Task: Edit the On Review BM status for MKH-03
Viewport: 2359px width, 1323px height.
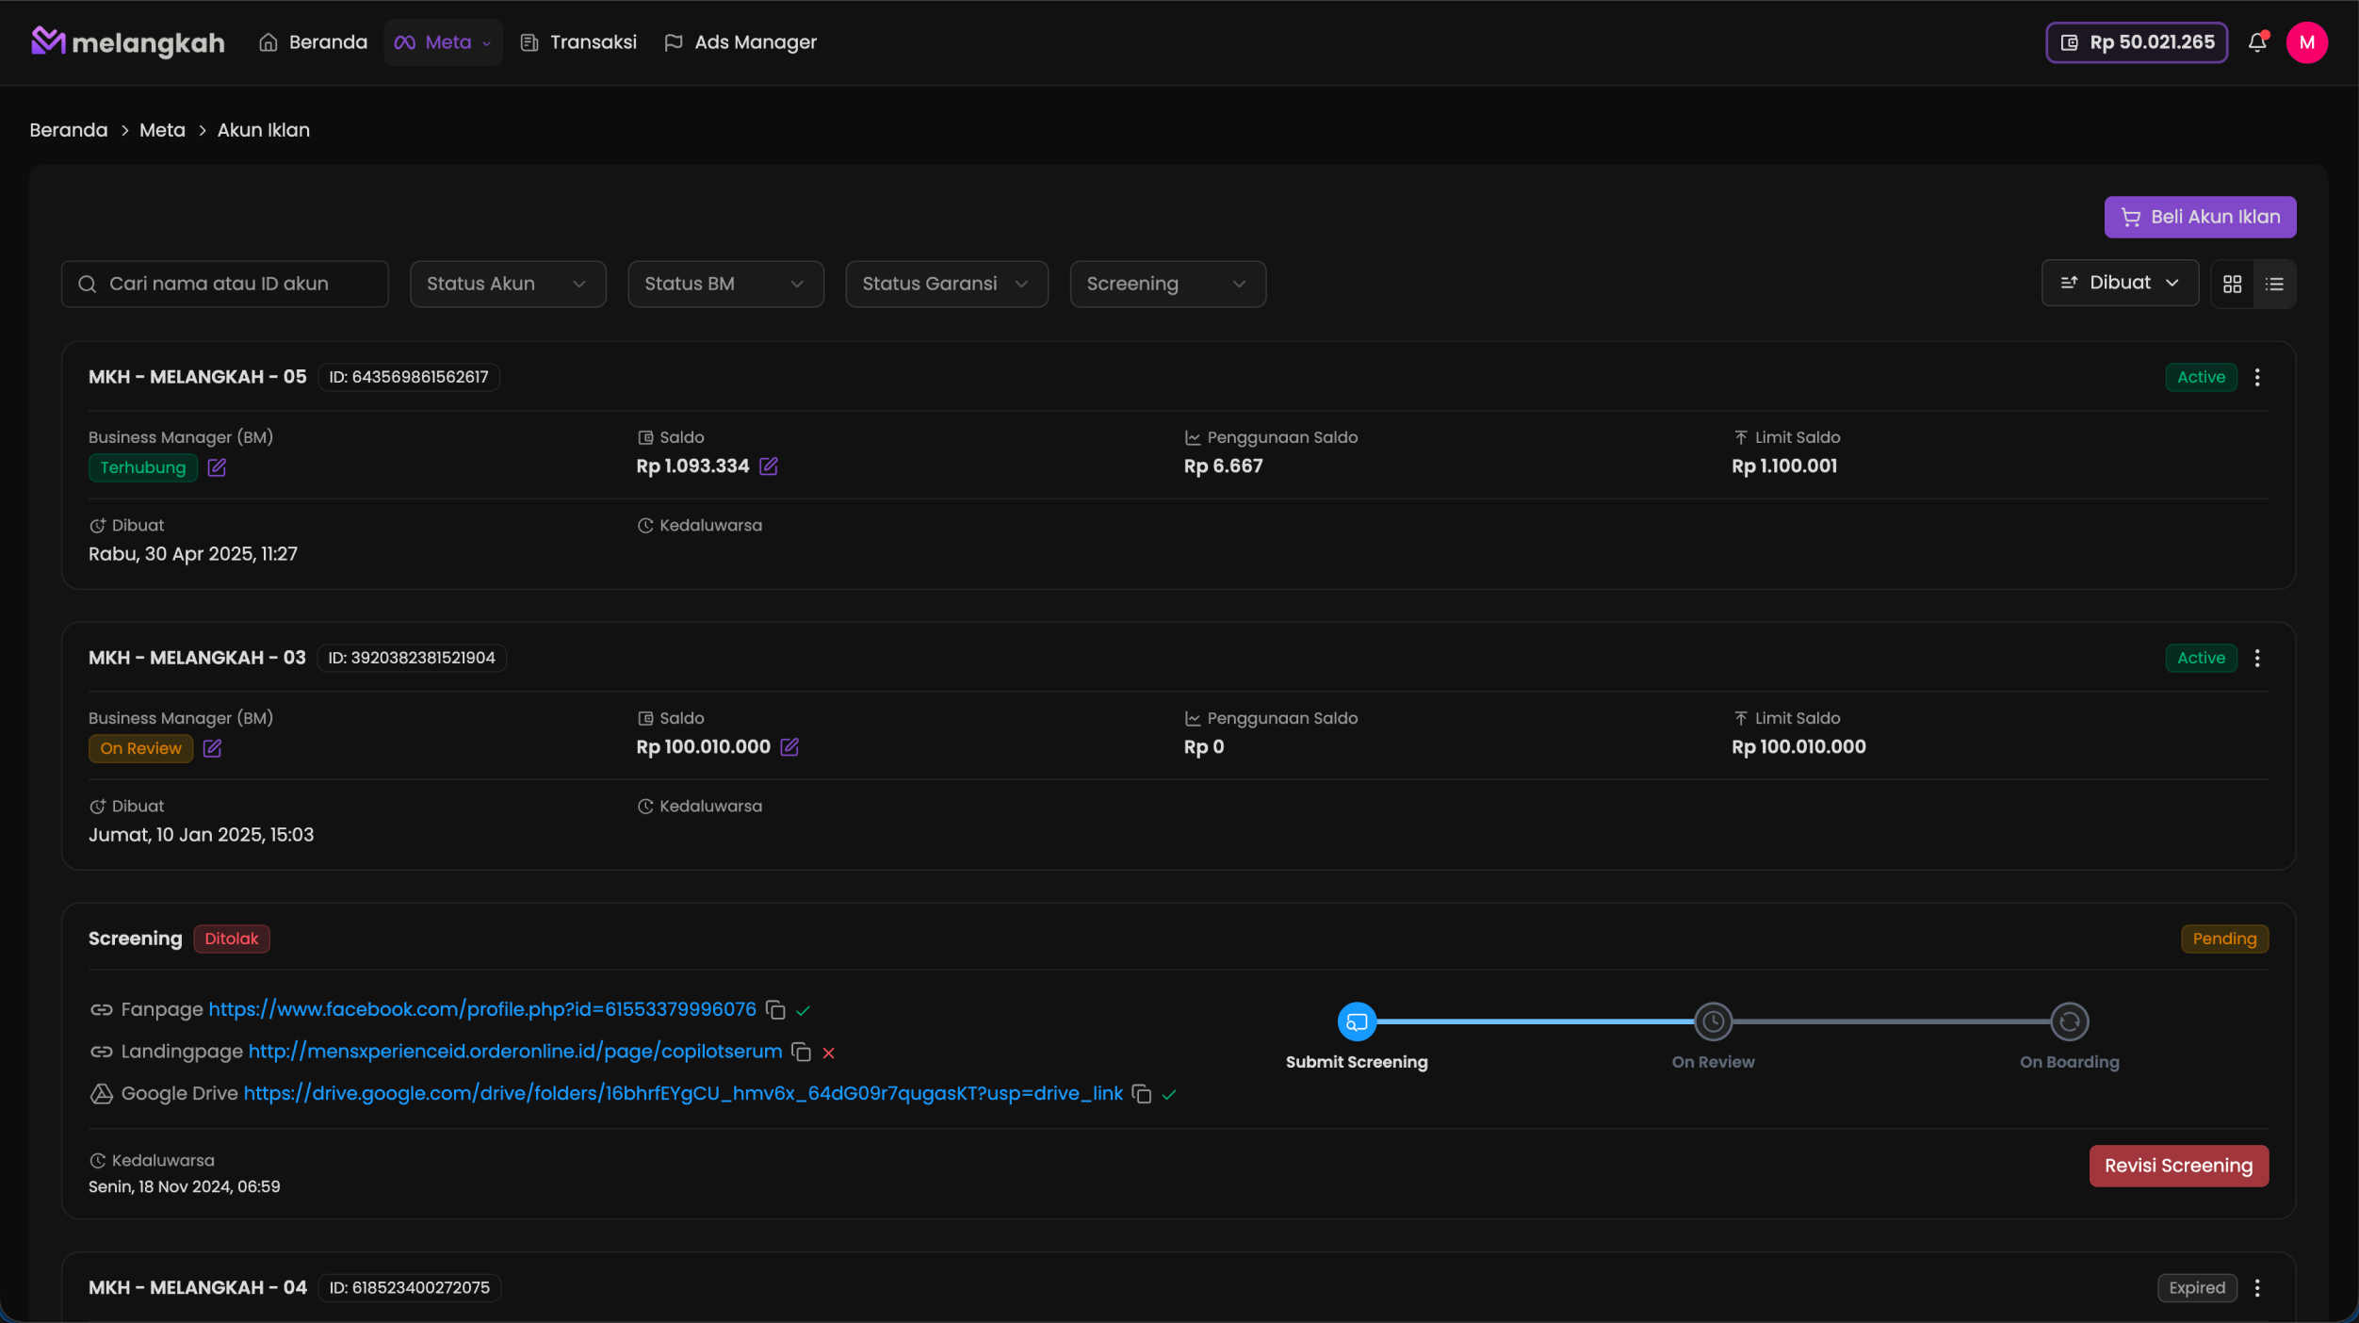Action: [x=212, y=748]
